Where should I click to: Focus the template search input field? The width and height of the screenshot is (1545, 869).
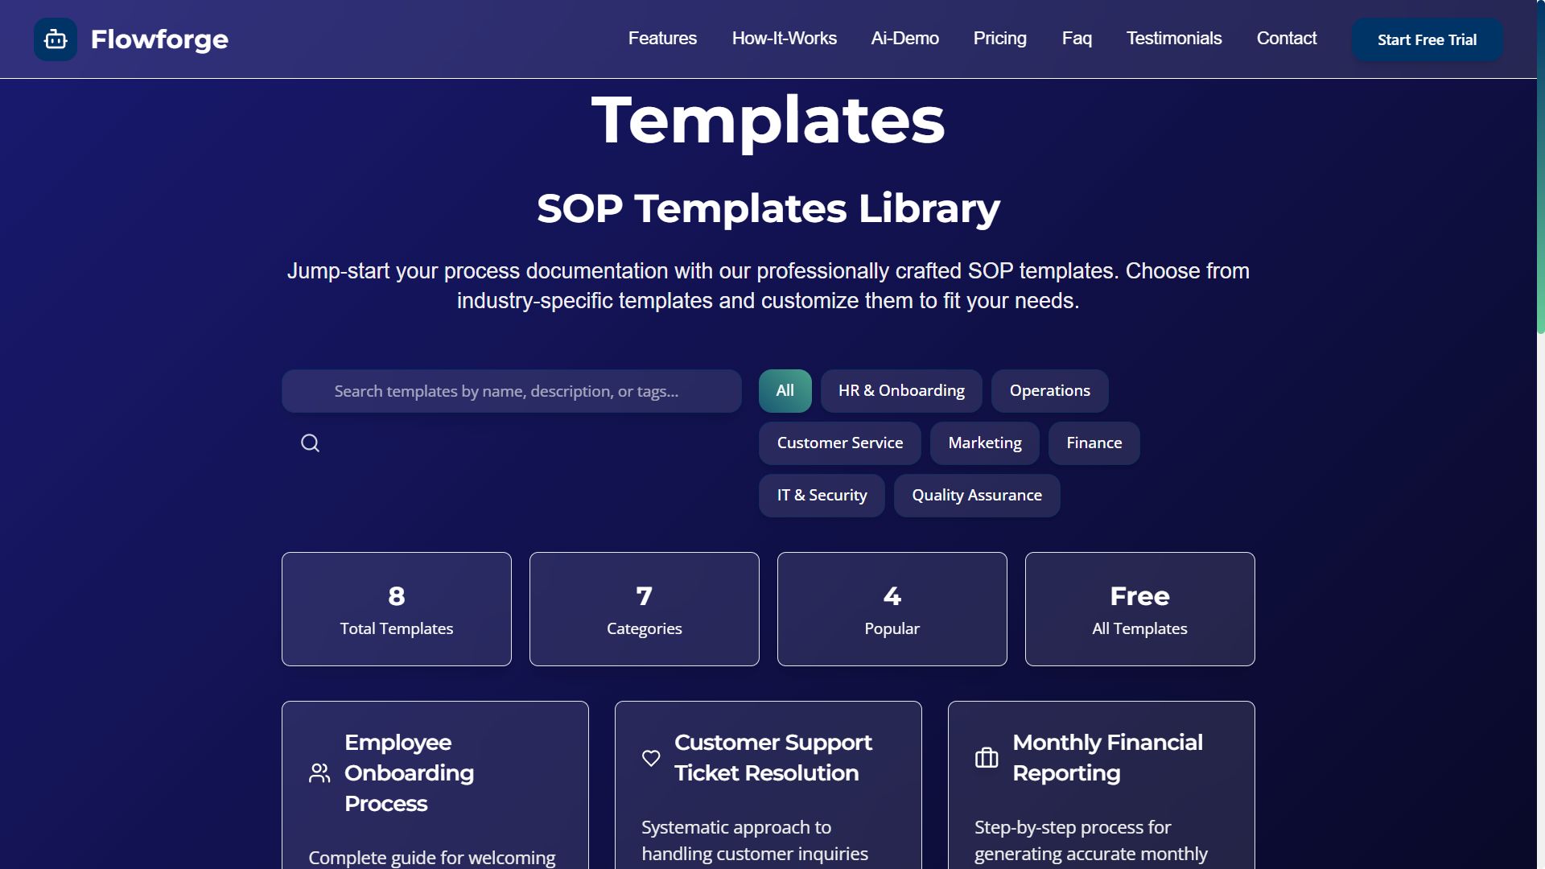[511, 391]
